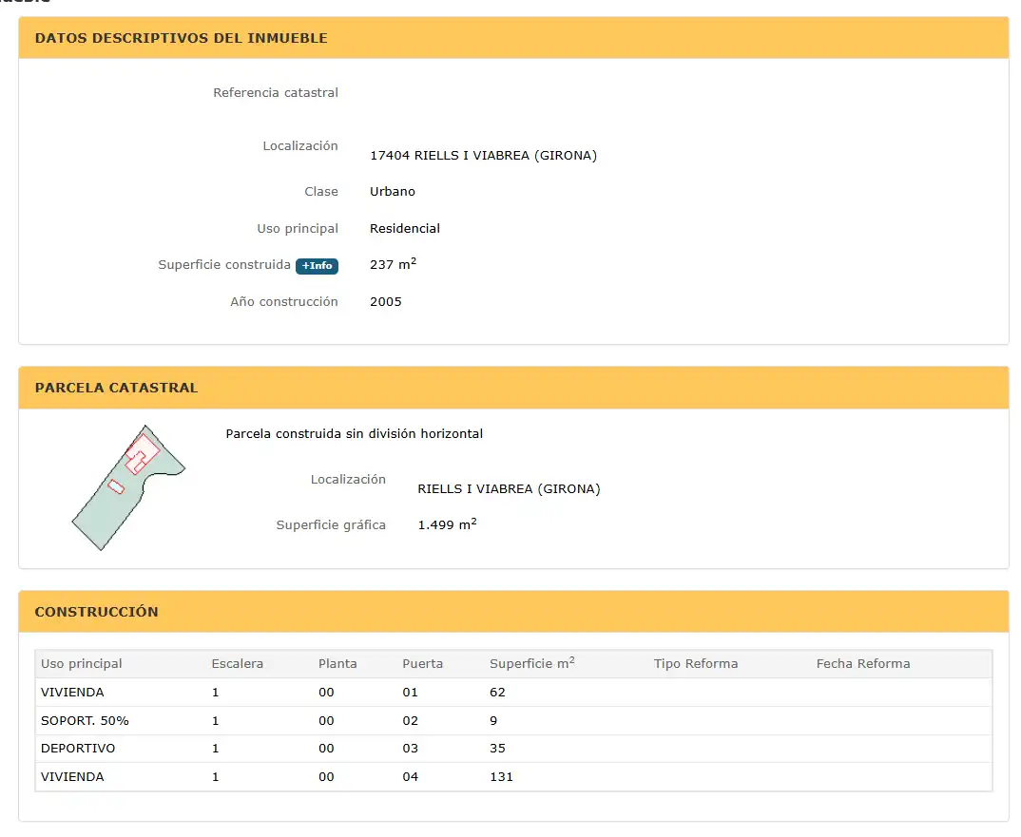This screenshot has height=837, width=1021.
Task: Click the 'Localización' label in Parcela Catastral
Action: point(348,480)
